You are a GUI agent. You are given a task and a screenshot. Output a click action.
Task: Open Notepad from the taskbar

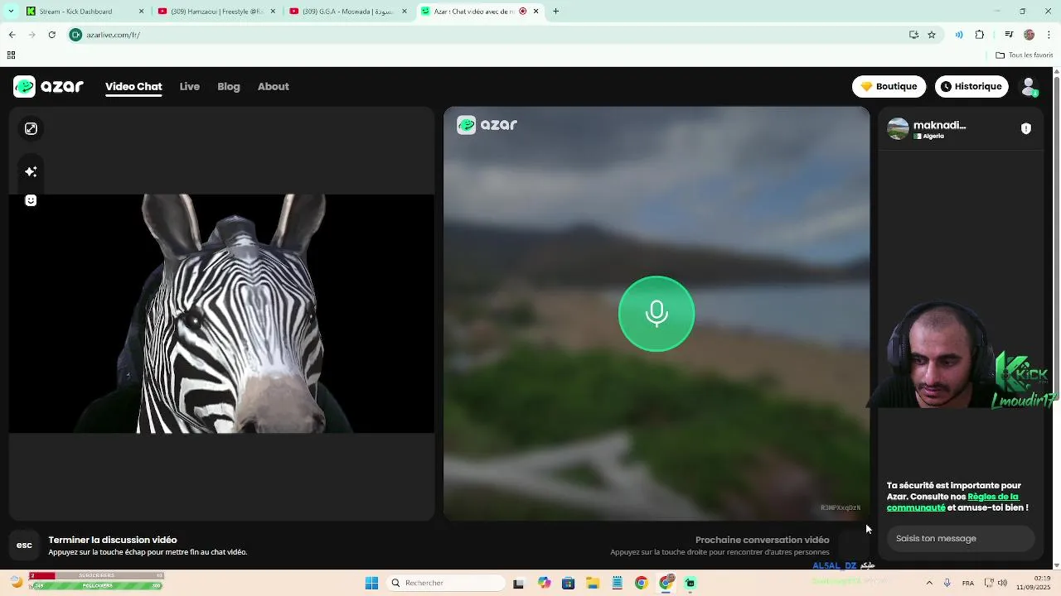click(617, 583)
